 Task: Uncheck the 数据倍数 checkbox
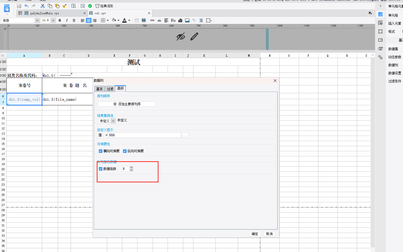coord(101,169)
